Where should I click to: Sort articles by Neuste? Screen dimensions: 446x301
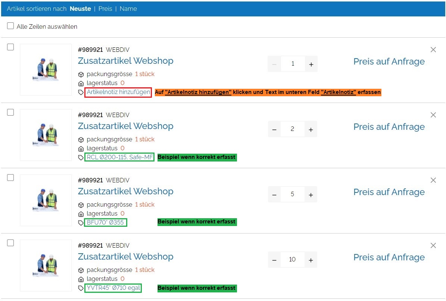[x=80, y=9]
